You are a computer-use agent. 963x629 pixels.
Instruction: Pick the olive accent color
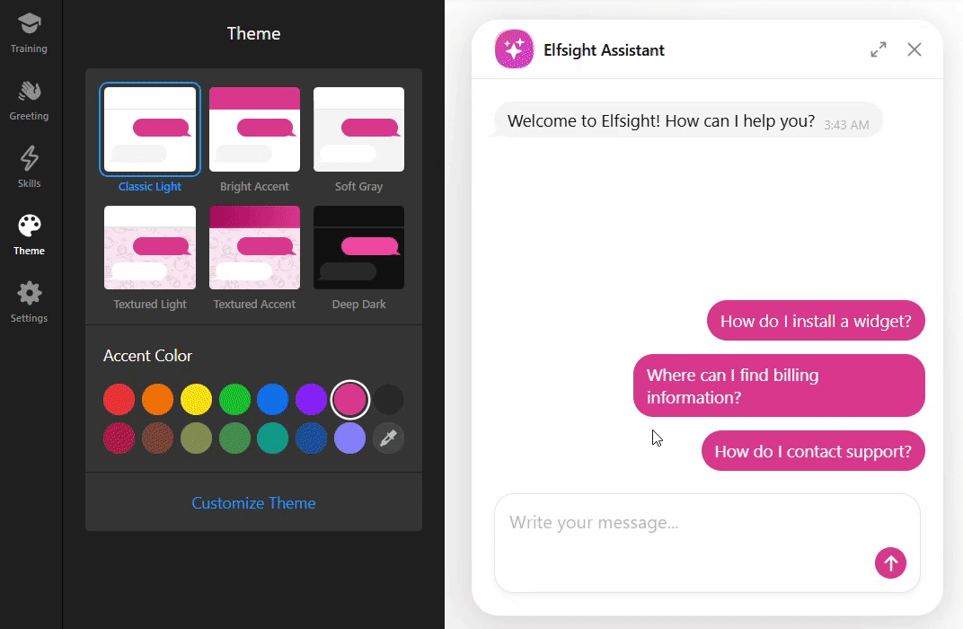(x=196, y=438)
